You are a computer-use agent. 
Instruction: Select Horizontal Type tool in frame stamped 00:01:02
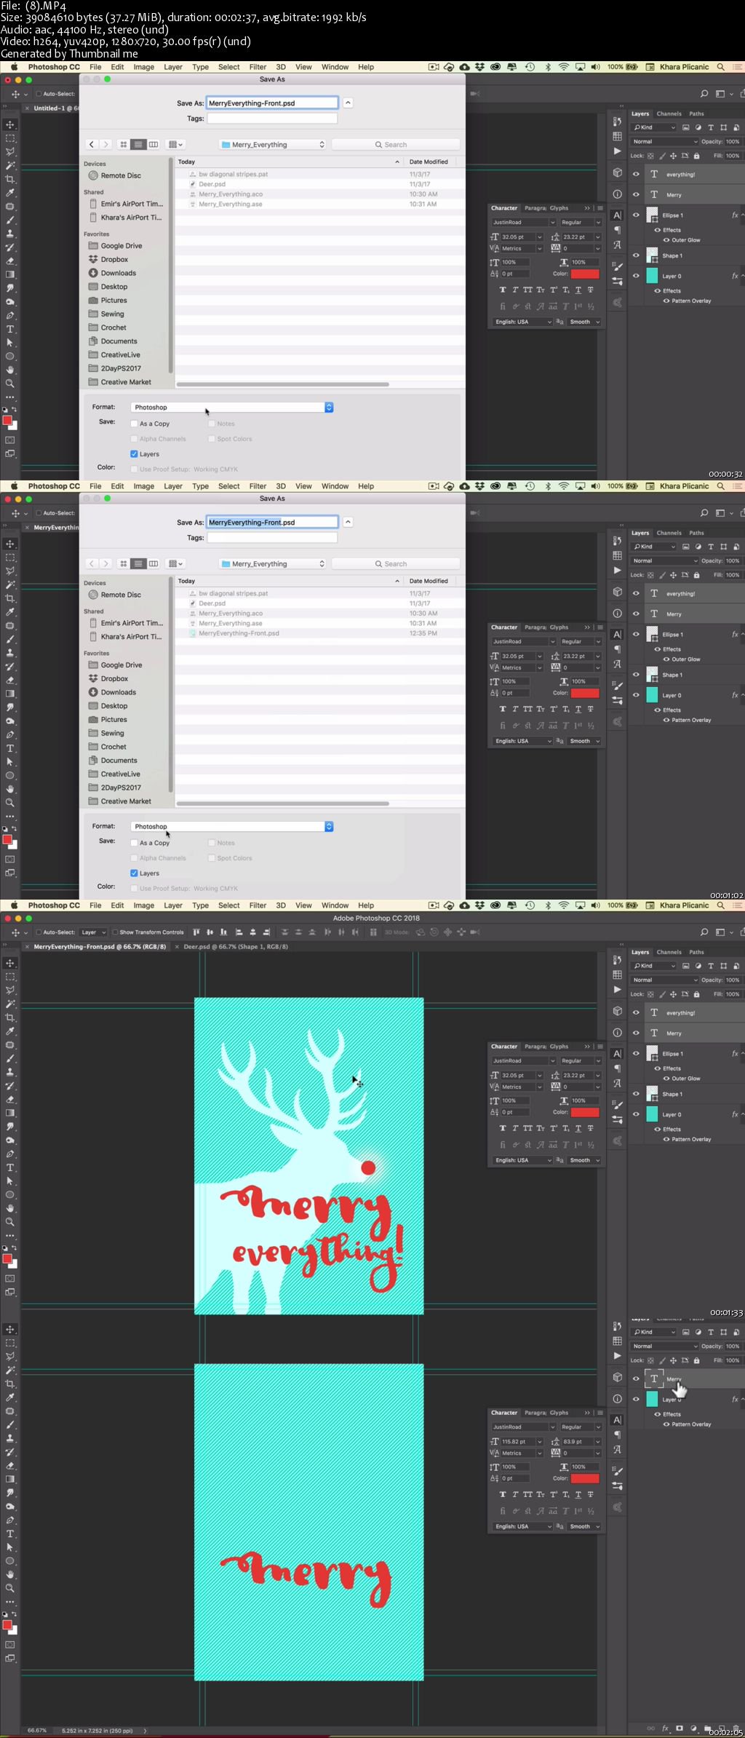pyautogui.click(x=10, y=748)
